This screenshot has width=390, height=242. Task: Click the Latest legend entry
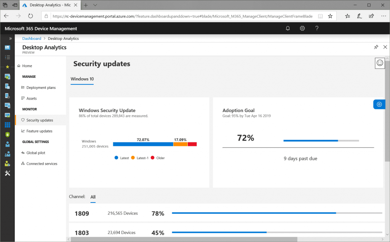coord(121,158)
